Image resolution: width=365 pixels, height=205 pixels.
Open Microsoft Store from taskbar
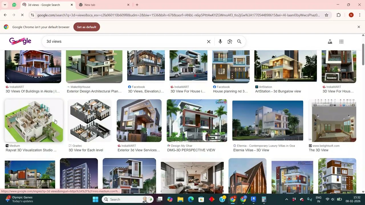pyautogui.click(x=201, y=199)
